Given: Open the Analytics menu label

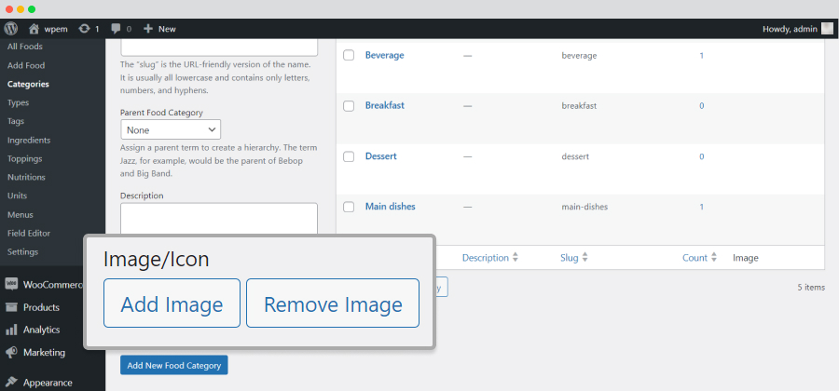Looking at the screenshot, I should [x=42, y=330].
